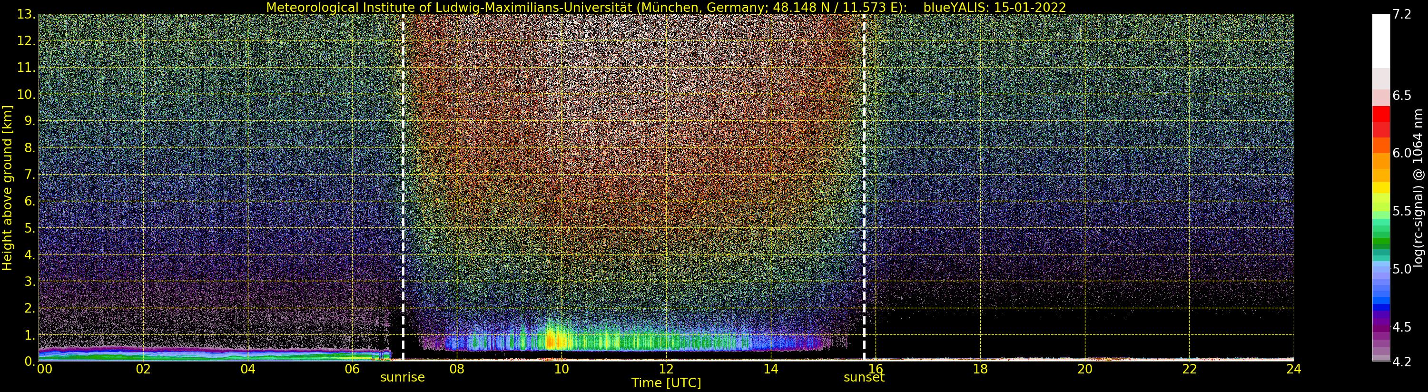
Task: Click the white dashed sunset marker line
Action: pyautogui.click(x=864, y=187)
